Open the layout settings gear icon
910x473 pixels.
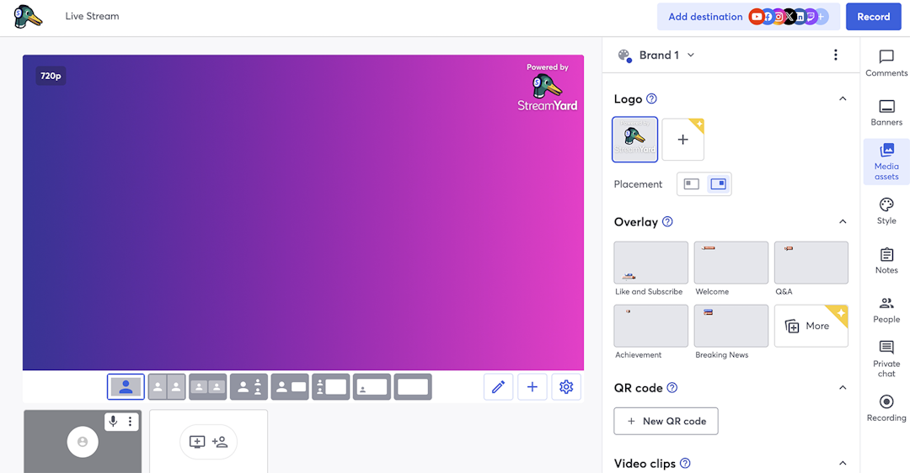(566, 386)
